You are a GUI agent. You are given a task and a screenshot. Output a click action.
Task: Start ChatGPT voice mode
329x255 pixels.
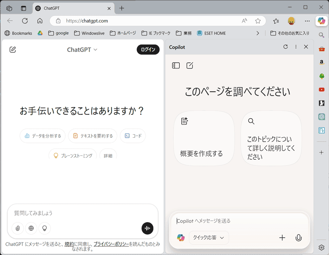coord(148,228)
